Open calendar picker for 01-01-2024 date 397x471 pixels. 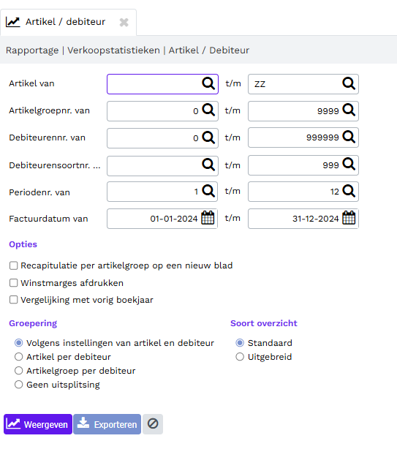(208, 218)
